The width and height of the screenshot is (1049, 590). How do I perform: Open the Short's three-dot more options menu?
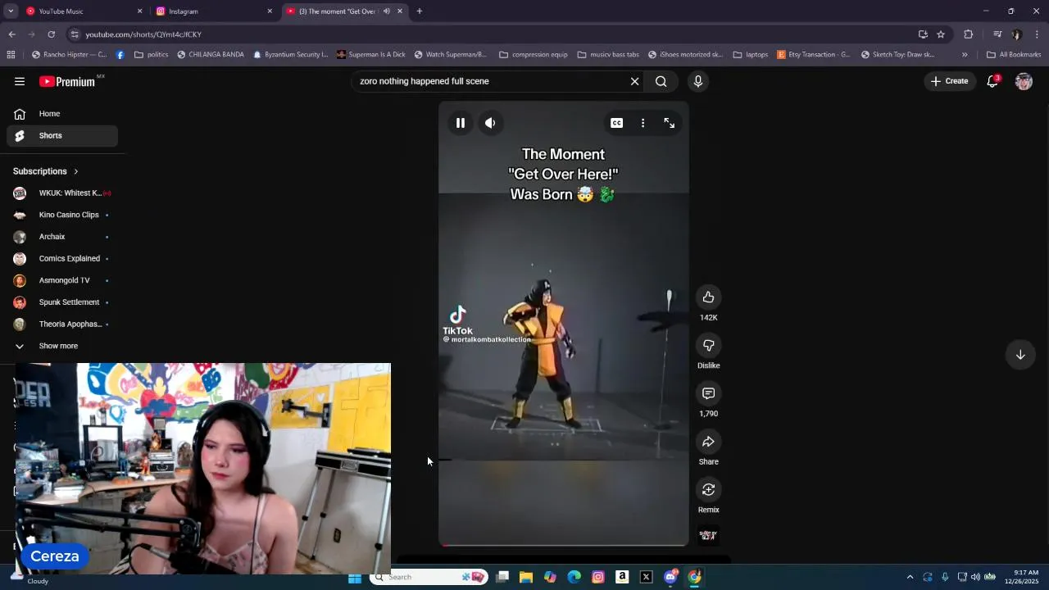[643, 123]
